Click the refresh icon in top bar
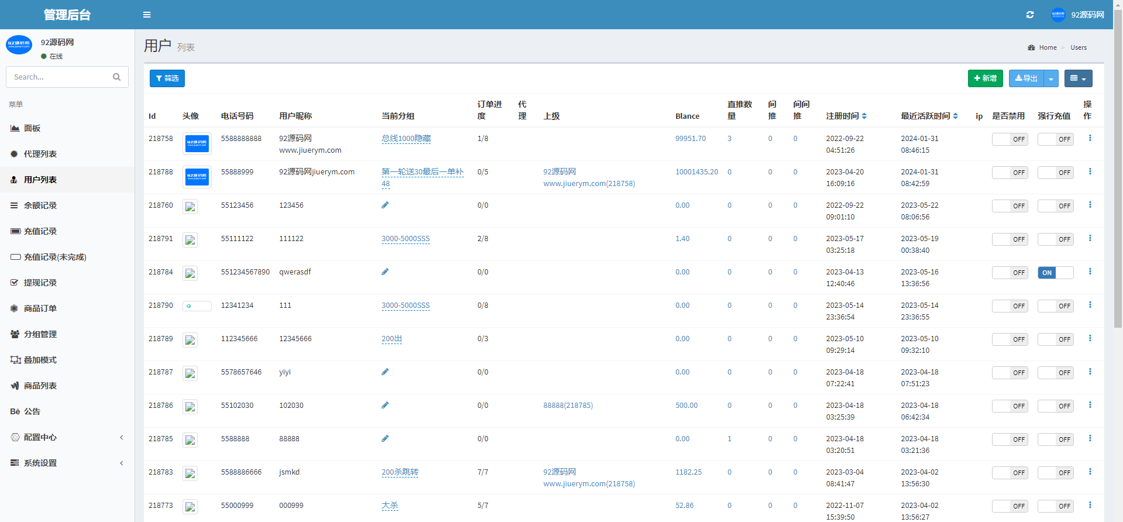 1030,15
